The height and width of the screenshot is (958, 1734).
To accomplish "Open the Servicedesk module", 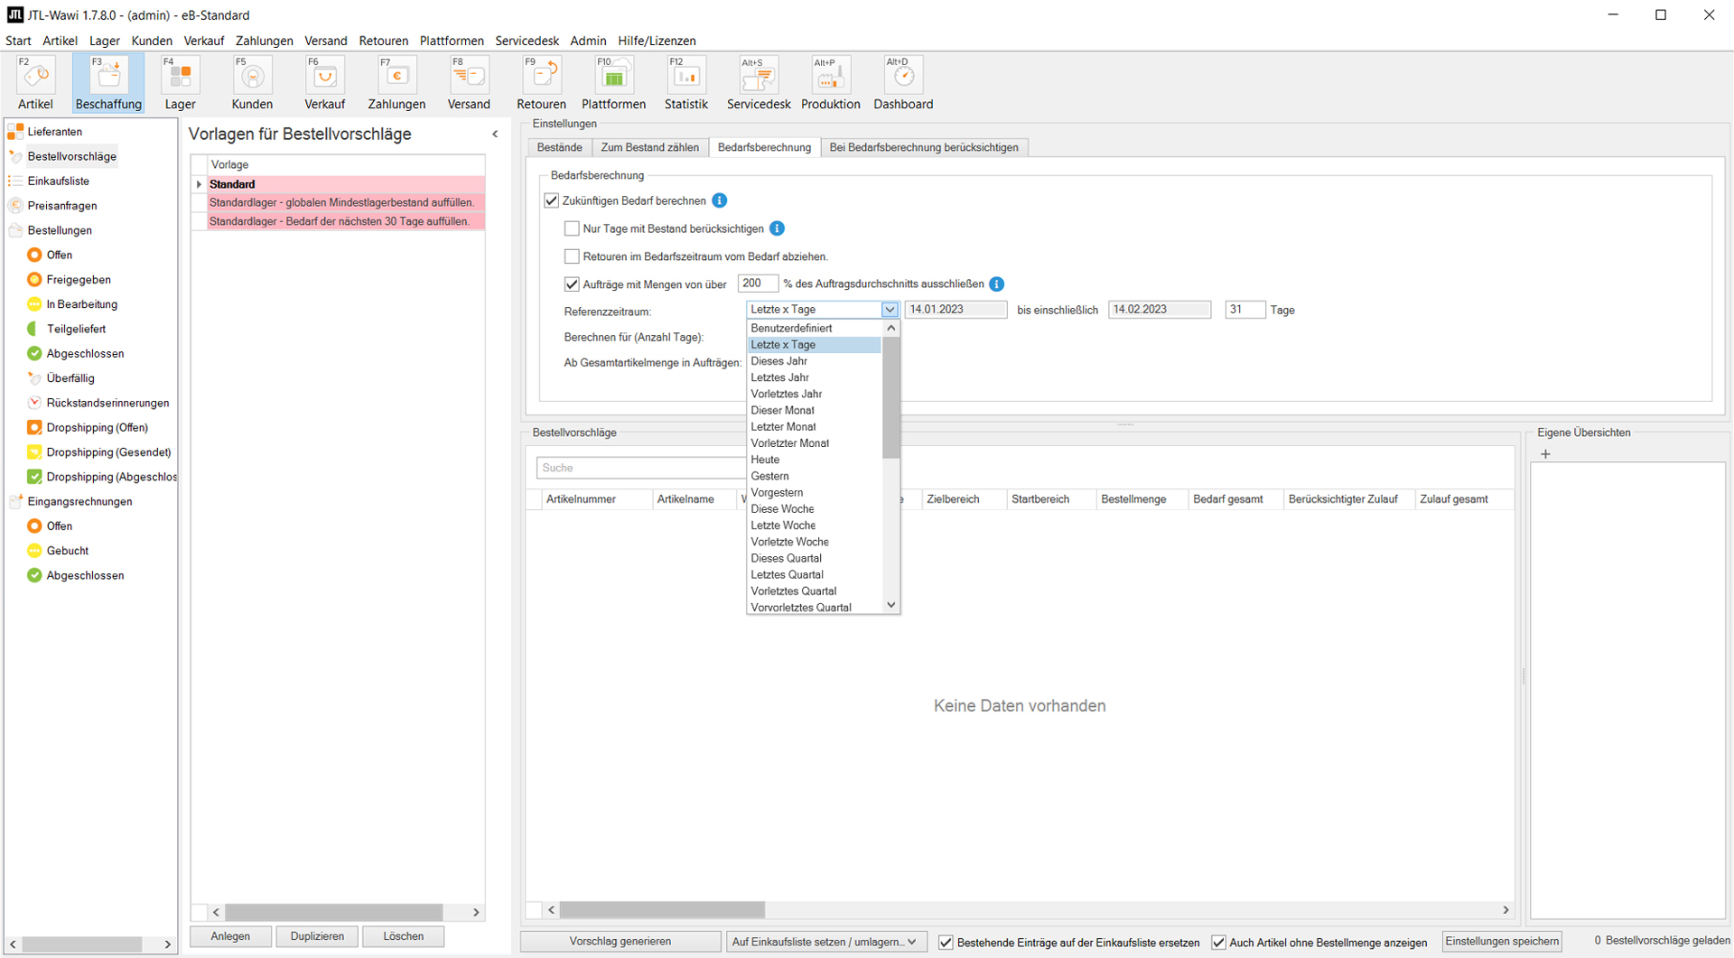I will tap(759, 82).
